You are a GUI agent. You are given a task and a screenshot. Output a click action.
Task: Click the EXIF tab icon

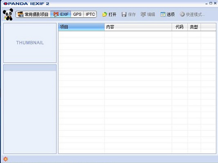(56, 14)
